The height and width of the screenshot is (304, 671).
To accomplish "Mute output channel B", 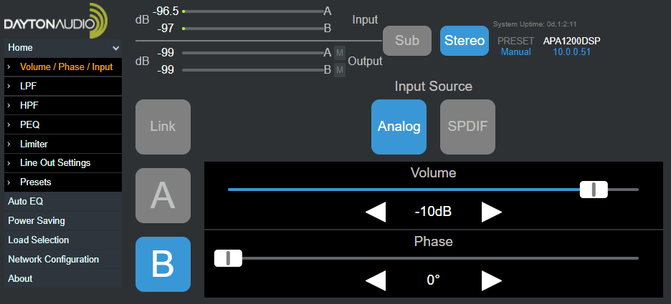I will [x=340, y=69].
